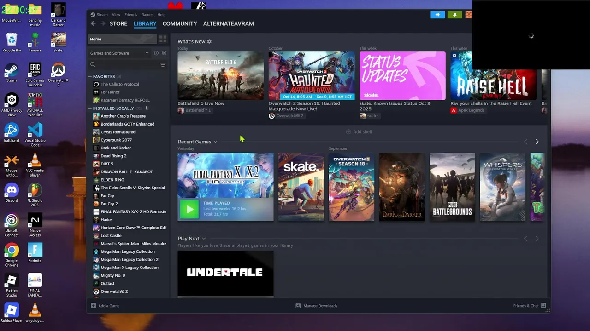The height and width of the screenshot is (331, 590).
Task: Open the Friends menu
Action: click(x=131, y=15)
